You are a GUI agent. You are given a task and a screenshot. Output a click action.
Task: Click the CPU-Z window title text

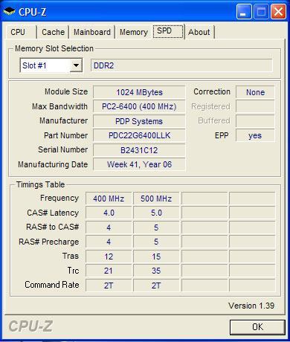(x=32, y=12)
